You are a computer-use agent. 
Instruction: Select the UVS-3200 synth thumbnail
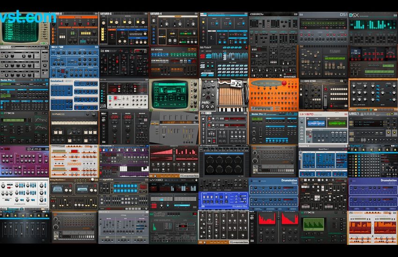(323, 95)
